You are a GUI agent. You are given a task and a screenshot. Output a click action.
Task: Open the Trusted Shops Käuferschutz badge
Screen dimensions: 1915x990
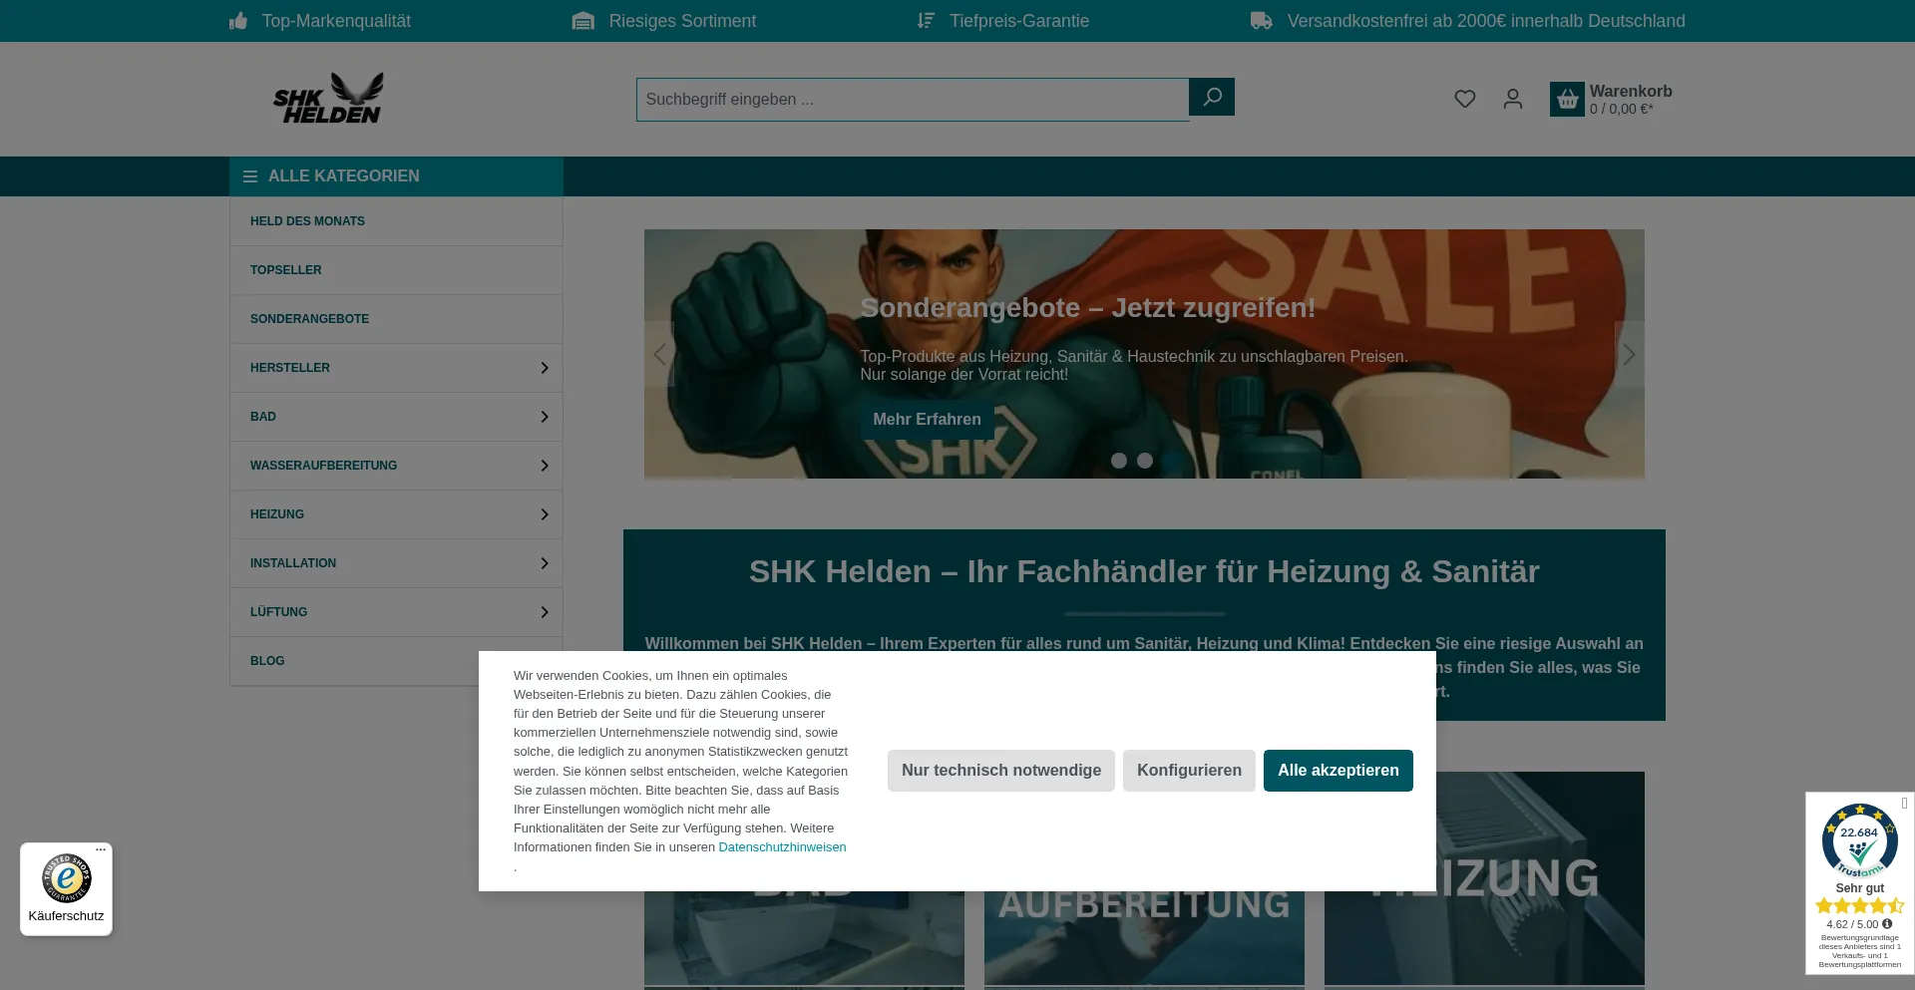tap(66, 889)
